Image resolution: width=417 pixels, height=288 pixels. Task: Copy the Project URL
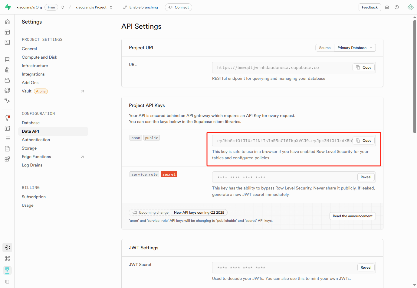point(364,67)
